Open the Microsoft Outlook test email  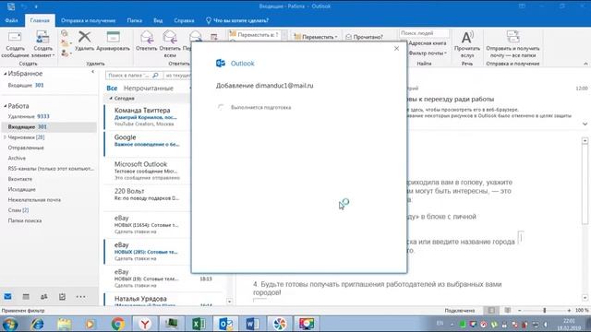[147, 171]
